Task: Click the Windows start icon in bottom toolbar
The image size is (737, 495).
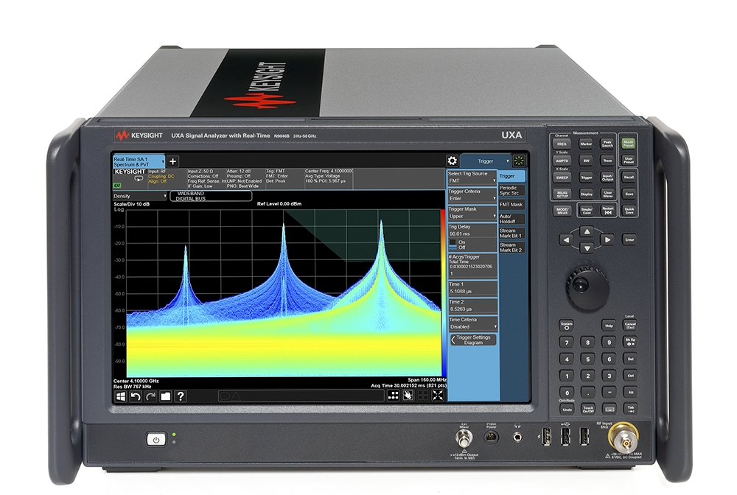Action: pyautogui.click(x=121, y=396)
